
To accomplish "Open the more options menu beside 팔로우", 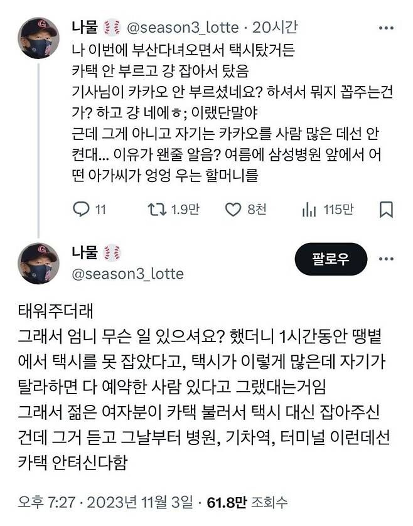I will click(x=387, y=259).
